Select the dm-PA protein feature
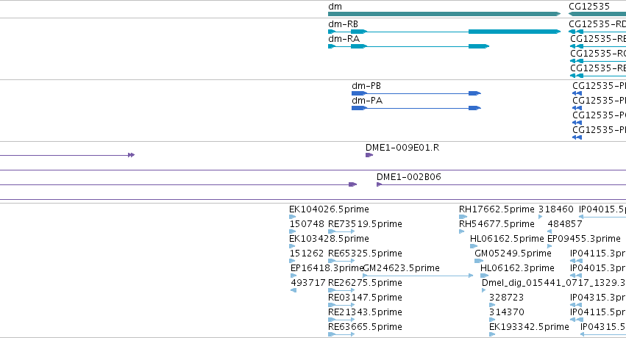This screenshot has width=626, height=338. (x=416, y=108)
